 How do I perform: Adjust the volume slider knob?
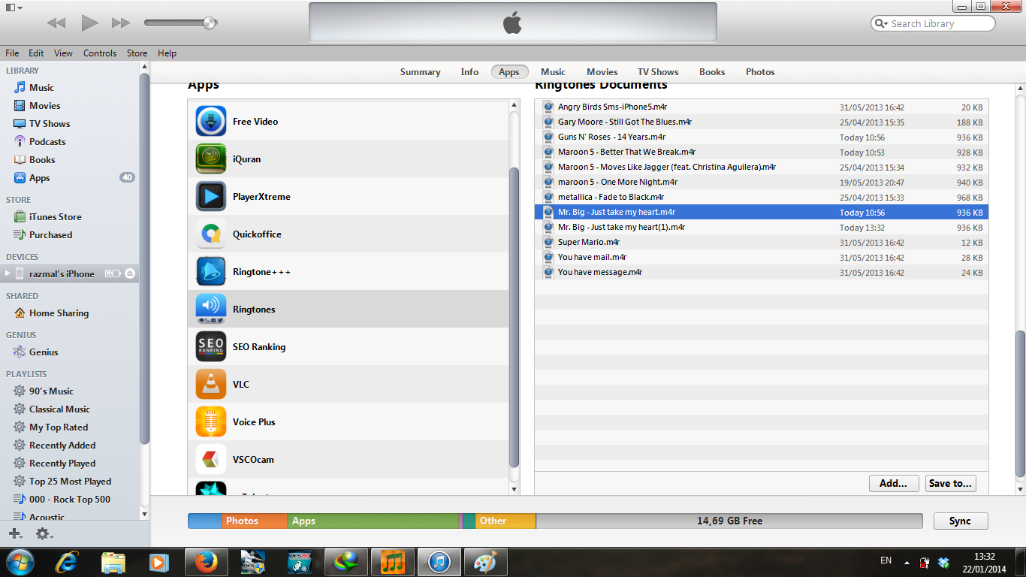[x=210, y=23]
